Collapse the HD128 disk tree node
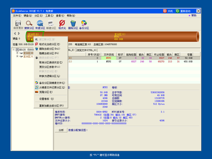The width and height of the screenshot is (212, 159). (14, 50)
